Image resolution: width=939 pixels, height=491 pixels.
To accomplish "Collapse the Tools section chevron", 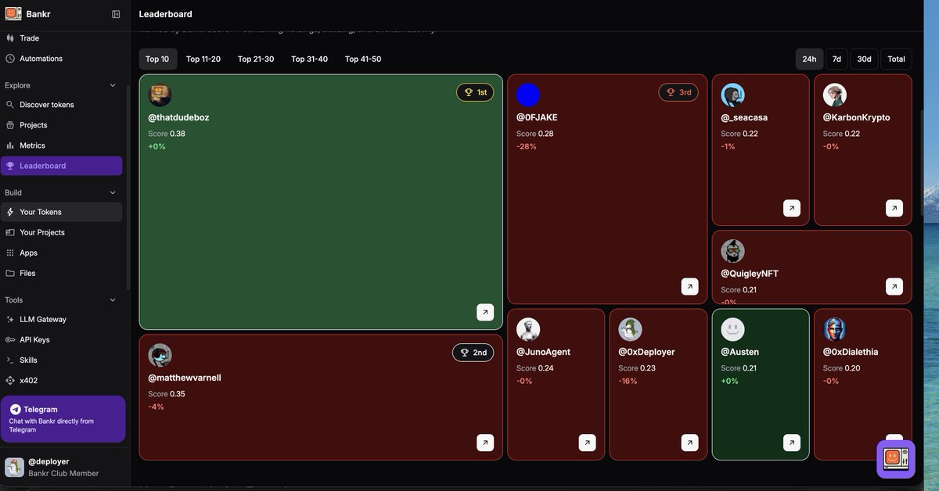I will pos(113,299).
